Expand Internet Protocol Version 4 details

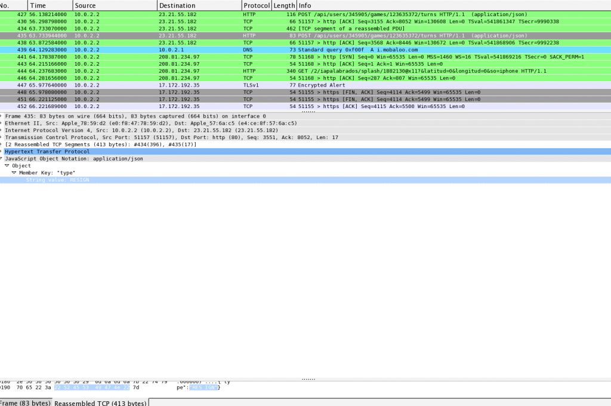[x=1, y=130]
